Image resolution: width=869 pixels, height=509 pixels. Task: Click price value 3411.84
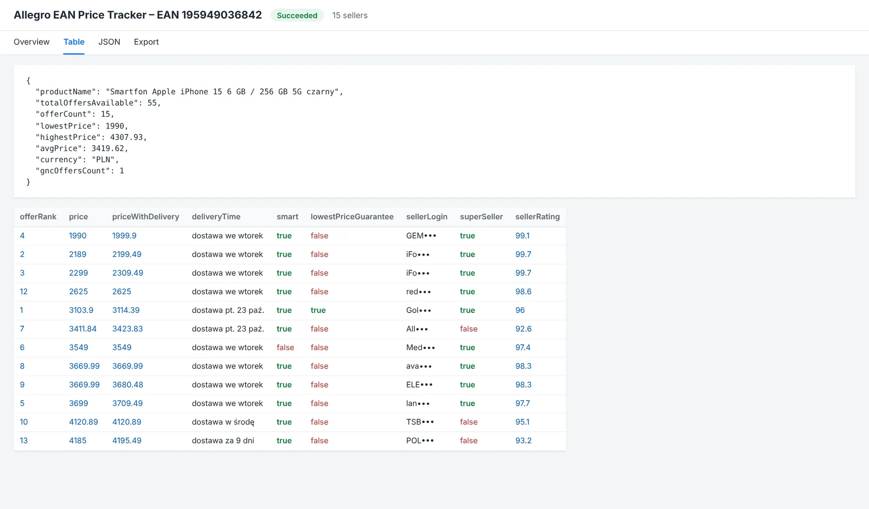83,329
